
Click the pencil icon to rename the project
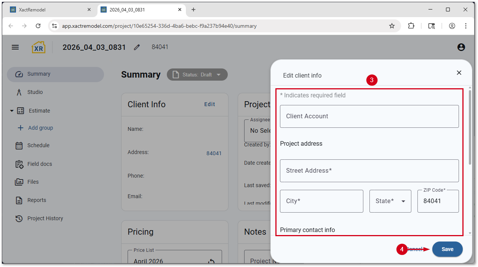click(x=137, y=47)
